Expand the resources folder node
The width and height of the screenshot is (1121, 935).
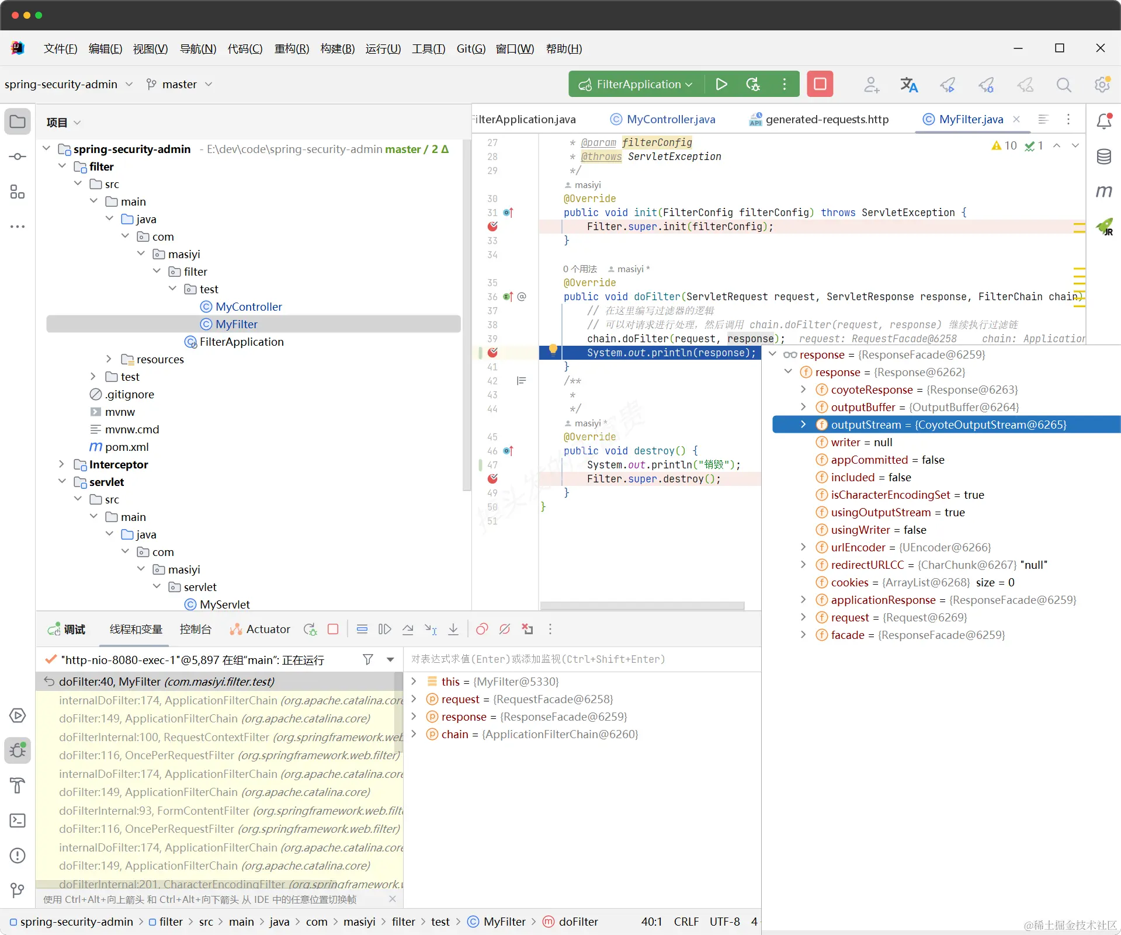109,359
